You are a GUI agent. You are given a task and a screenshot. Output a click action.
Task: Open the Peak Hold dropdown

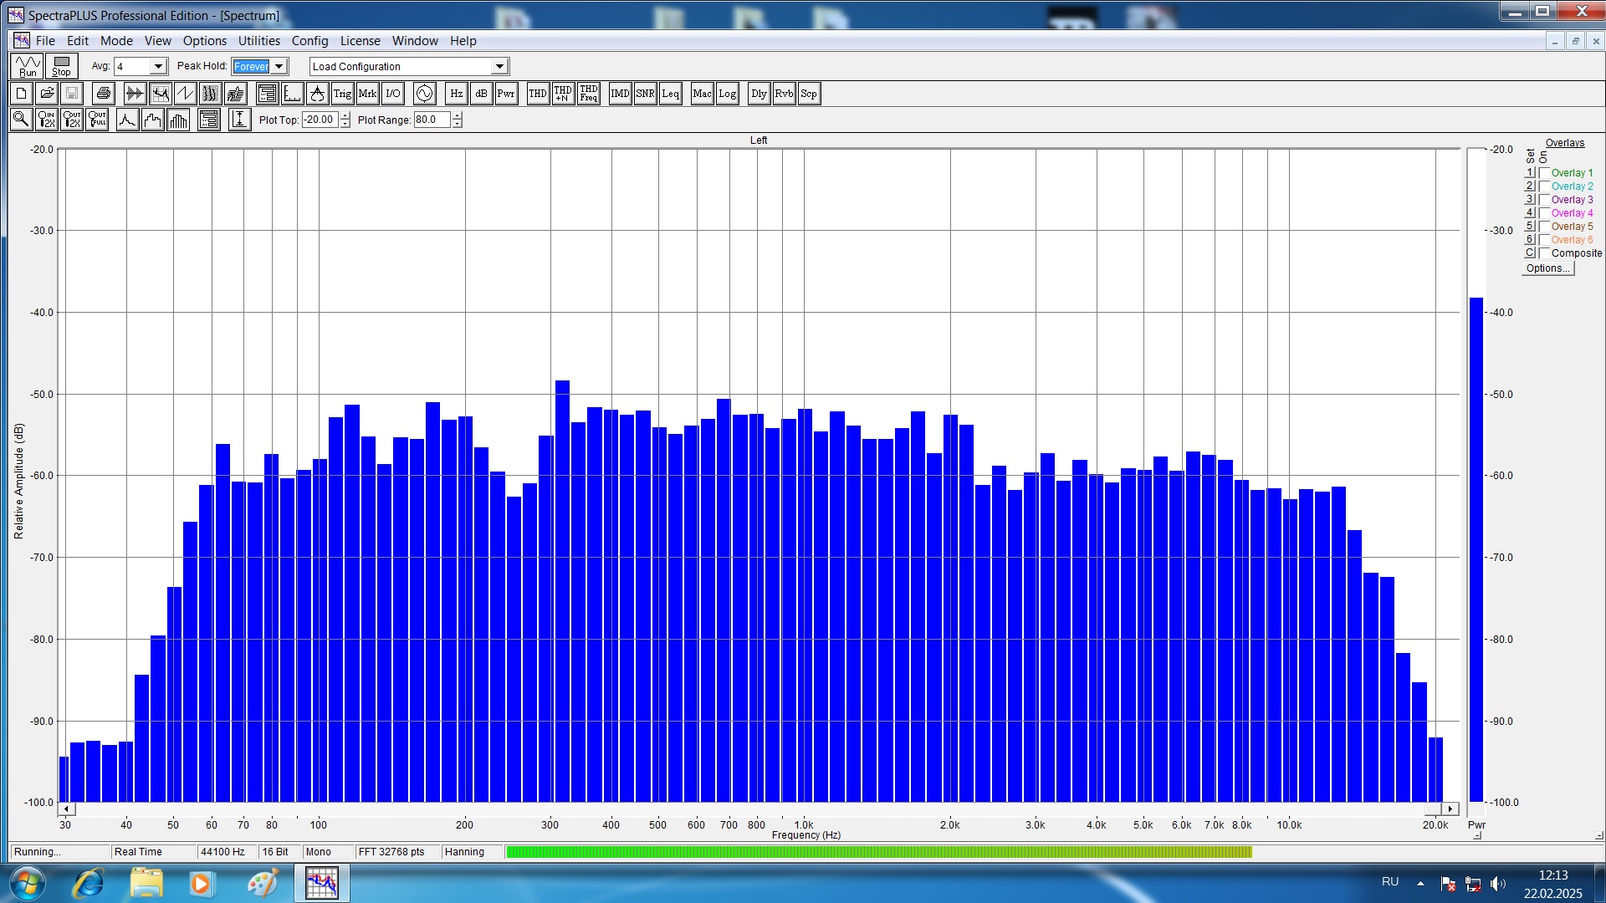279,67
